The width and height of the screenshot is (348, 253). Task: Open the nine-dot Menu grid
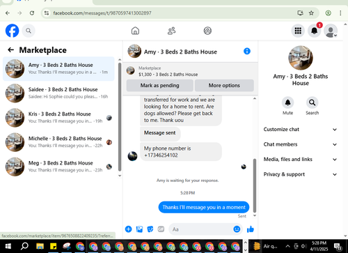click(298, 31)
